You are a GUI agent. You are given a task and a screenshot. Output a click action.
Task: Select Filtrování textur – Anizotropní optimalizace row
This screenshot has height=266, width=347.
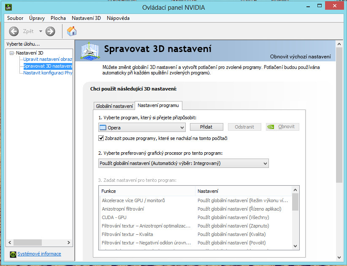(196, 226)
